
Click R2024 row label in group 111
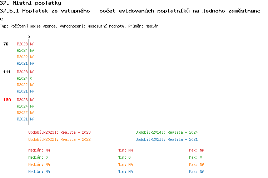pyautogui.click(x=22, y=78)
